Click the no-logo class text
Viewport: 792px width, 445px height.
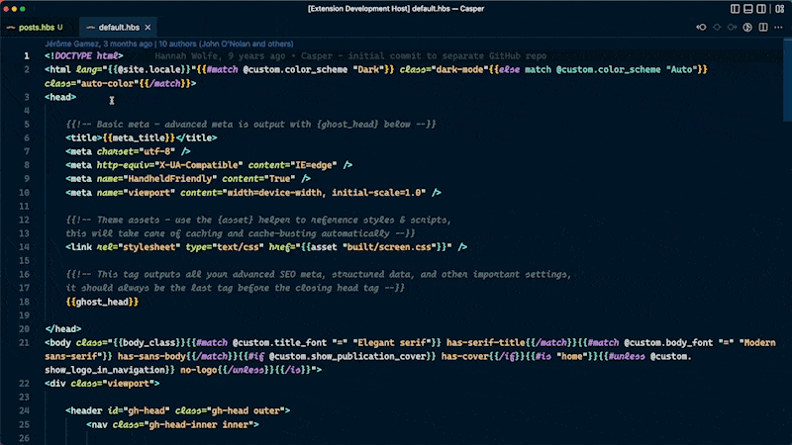coord(199,370)
